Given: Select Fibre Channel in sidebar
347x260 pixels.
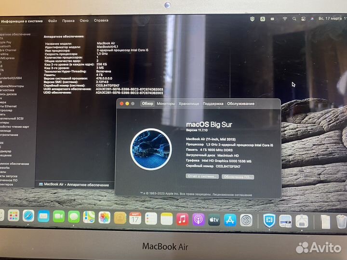Looking at the screenshot, I should point(8,50).
